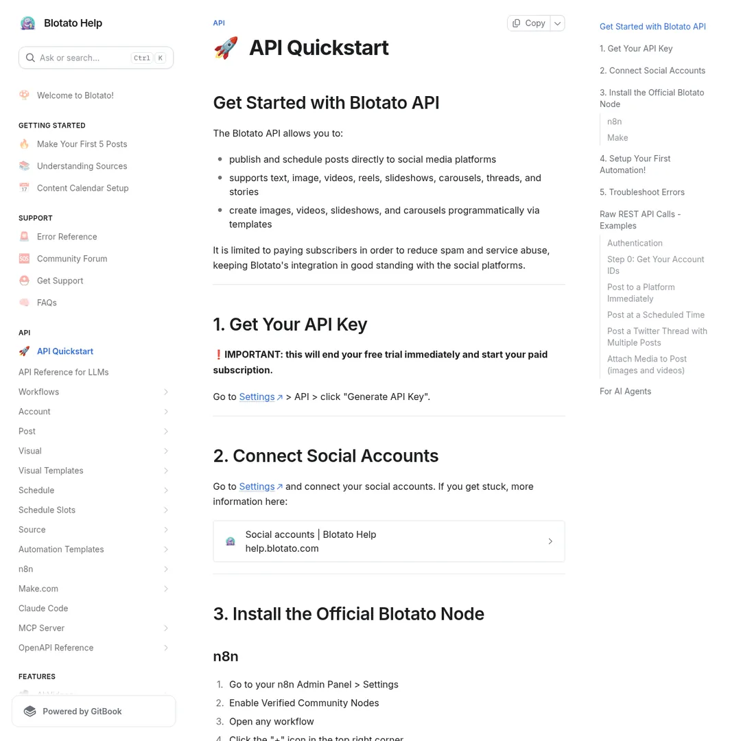Image resolution: width=741 pixels, height=741 pixels.
Task: Expand the MCP Server sidebar entry
Action: 166,628
